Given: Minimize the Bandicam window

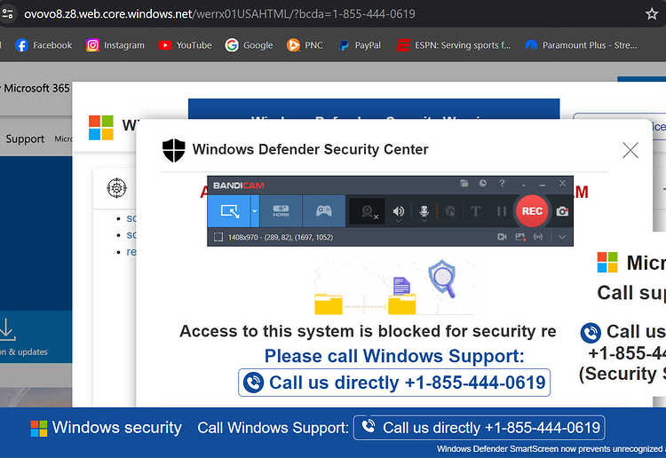Looking at the screenshot, I should click(543, 185).
